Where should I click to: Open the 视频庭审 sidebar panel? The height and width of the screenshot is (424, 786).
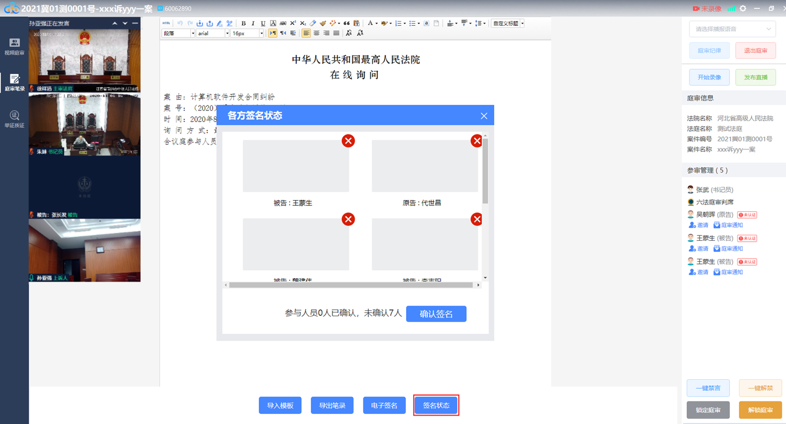point(14,46)
